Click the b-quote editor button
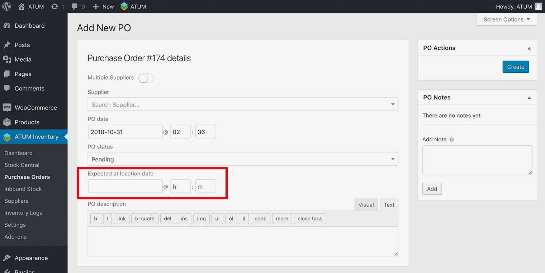 (144, 218)
